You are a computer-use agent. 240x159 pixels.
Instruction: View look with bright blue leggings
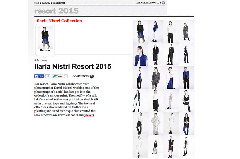tap(187, 124)
